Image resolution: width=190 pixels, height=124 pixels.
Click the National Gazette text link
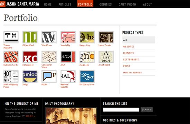coord(65,86)
